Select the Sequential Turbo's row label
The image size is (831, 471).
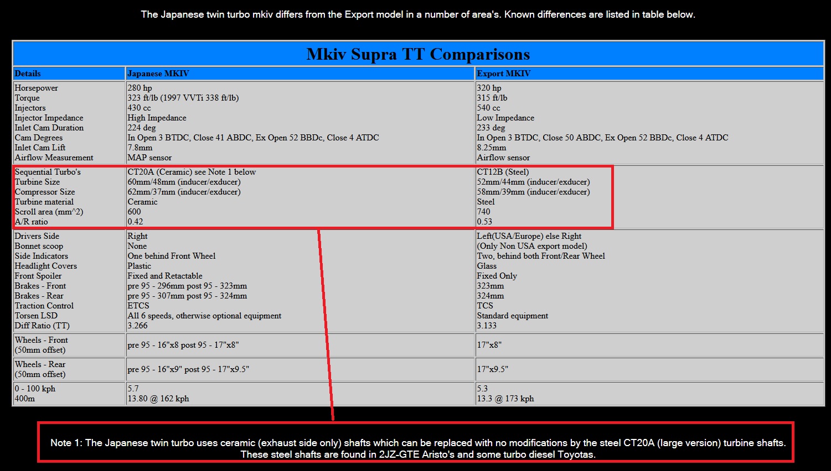click(48, 172)
